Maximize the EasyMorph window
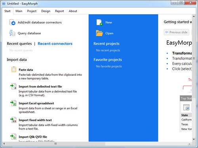Viewport: 198px width, 148px height. [181, 3]
